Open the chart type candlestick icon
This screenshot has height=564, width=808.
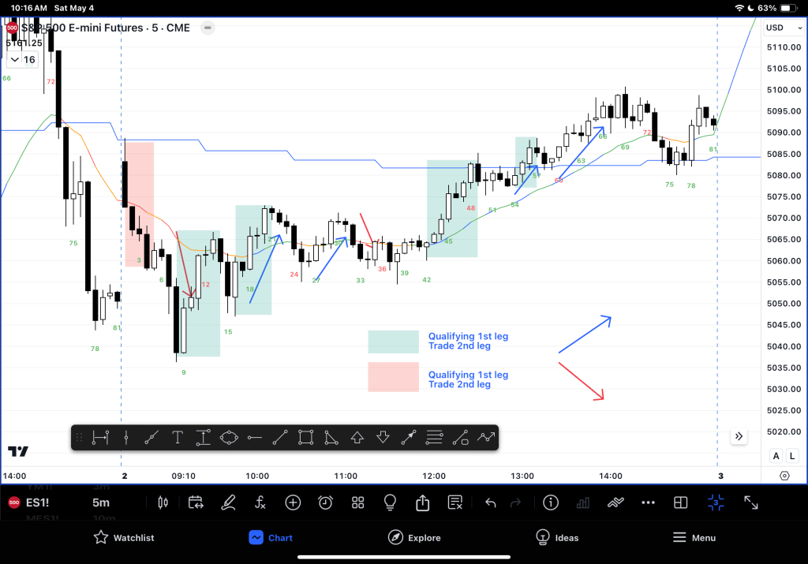pos(164,502)
